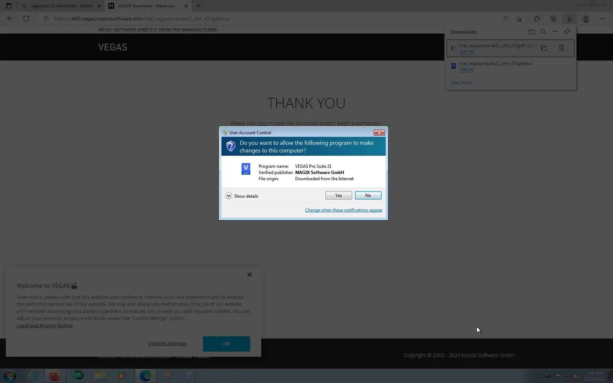Open tab actions menu icon
Viewport: 613px width, 383px height.
[x=9, y=6]
